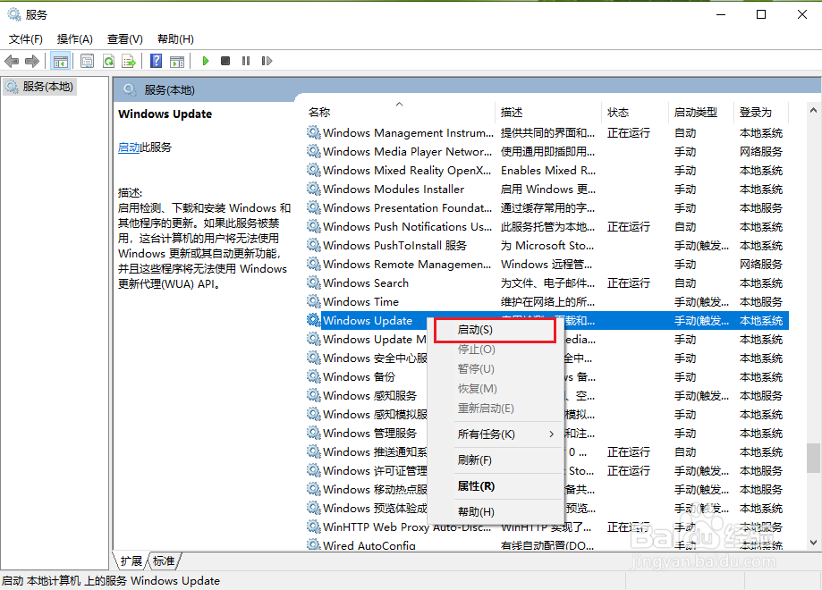Click gear icon beside Windows Modules Installer
Image resolution: width=822 pixels, height=590 pixels.
[313, 189]
